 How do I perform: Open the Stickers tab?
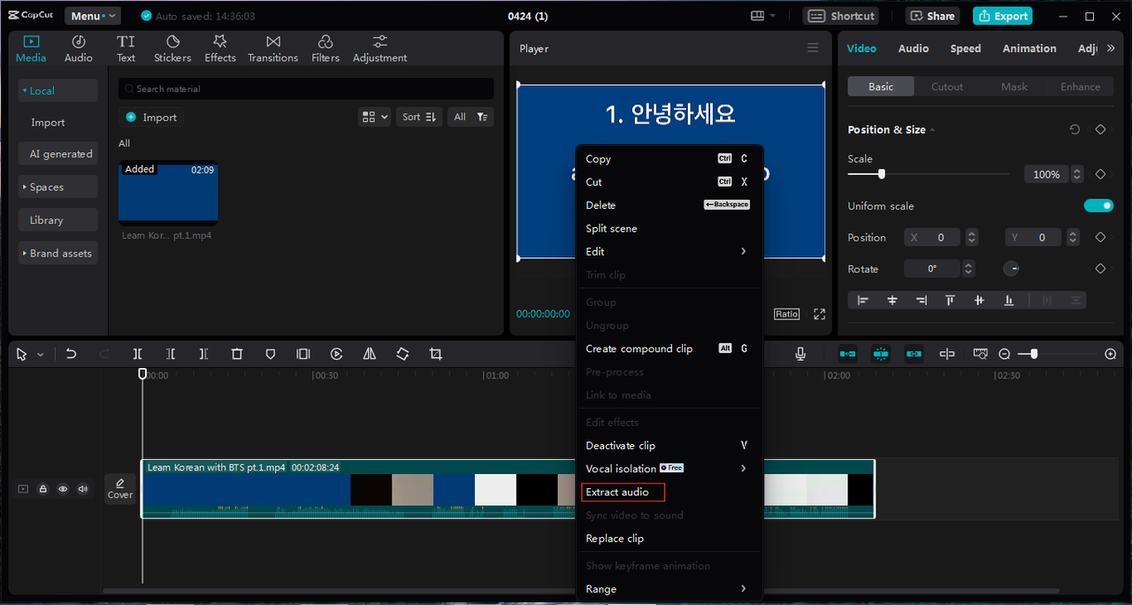click(x=172, y=49)
